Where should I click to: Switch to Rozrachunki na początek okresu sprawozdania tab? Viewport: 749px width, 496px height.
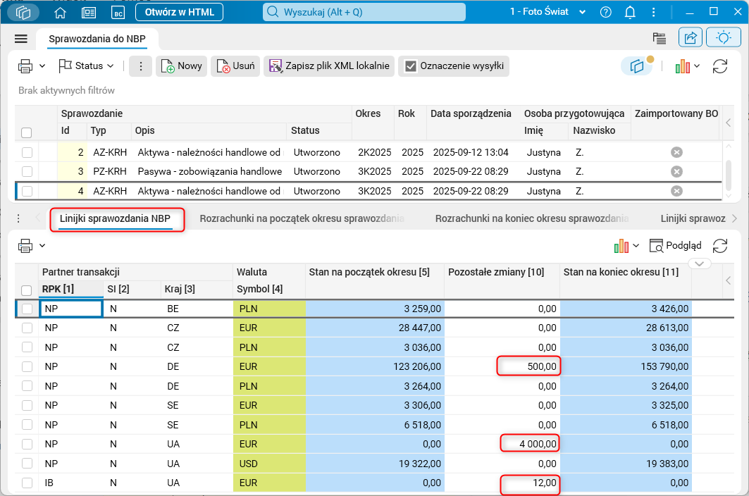[x=302, y=218]
